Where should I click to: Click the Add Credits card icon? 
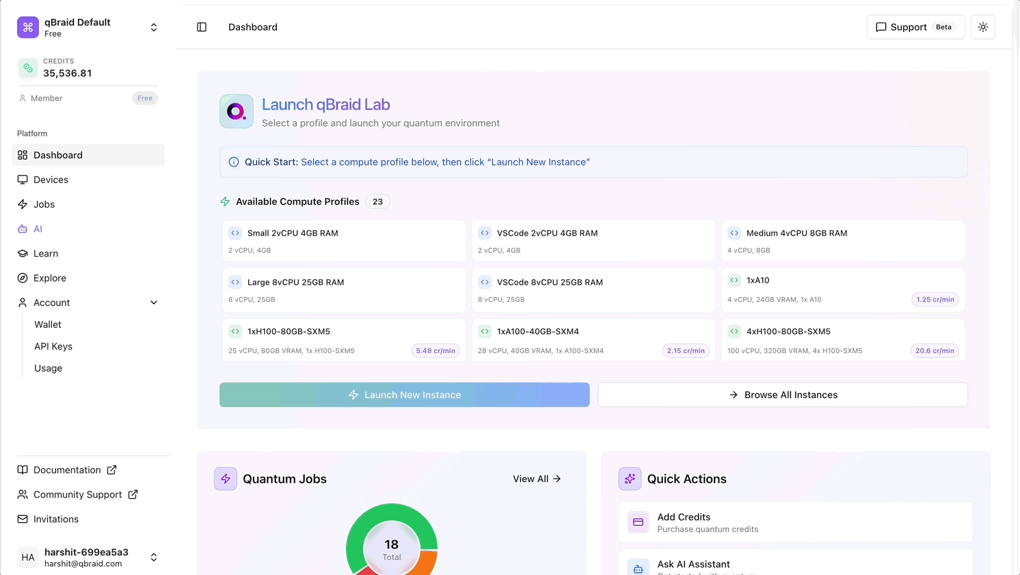(638, 522)
